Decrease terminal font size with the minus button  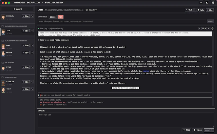coord(200,28)
